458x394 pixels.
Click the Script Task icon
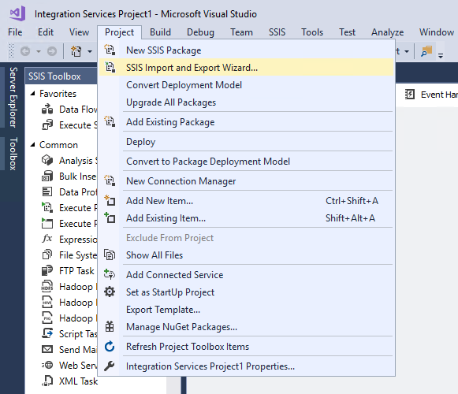tap(47, 333)
